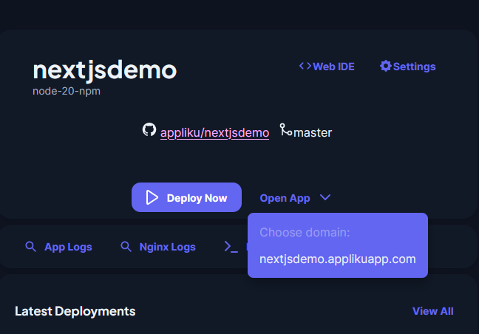Click the Choose domain header text
The height and width of the screenshot is (334, 479).
(305, 233)
